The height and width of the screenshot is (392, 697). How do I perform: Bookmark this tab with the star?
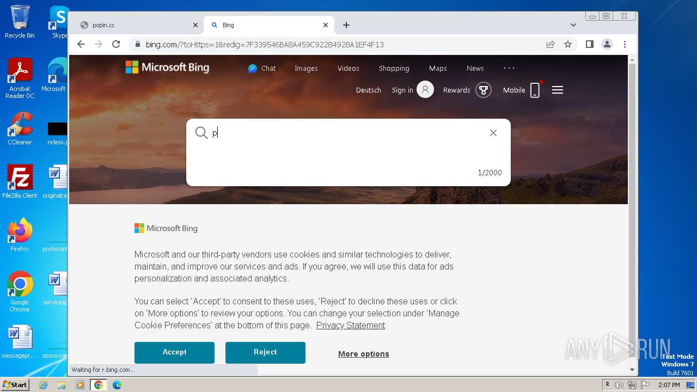coord(568,45)
